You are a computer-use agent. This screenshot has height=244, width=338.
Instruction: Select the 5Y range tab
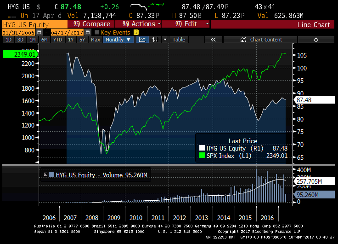(x=82, y=40)
